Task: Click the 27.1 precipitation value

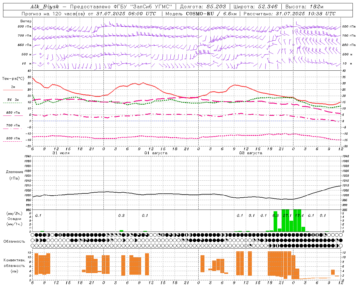Action: [287, 216]
